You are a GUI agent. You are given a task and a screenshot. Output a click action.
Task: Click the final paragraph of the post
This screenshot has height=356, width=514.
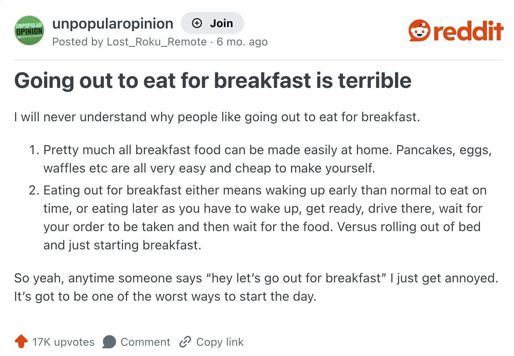click(256, 287)
